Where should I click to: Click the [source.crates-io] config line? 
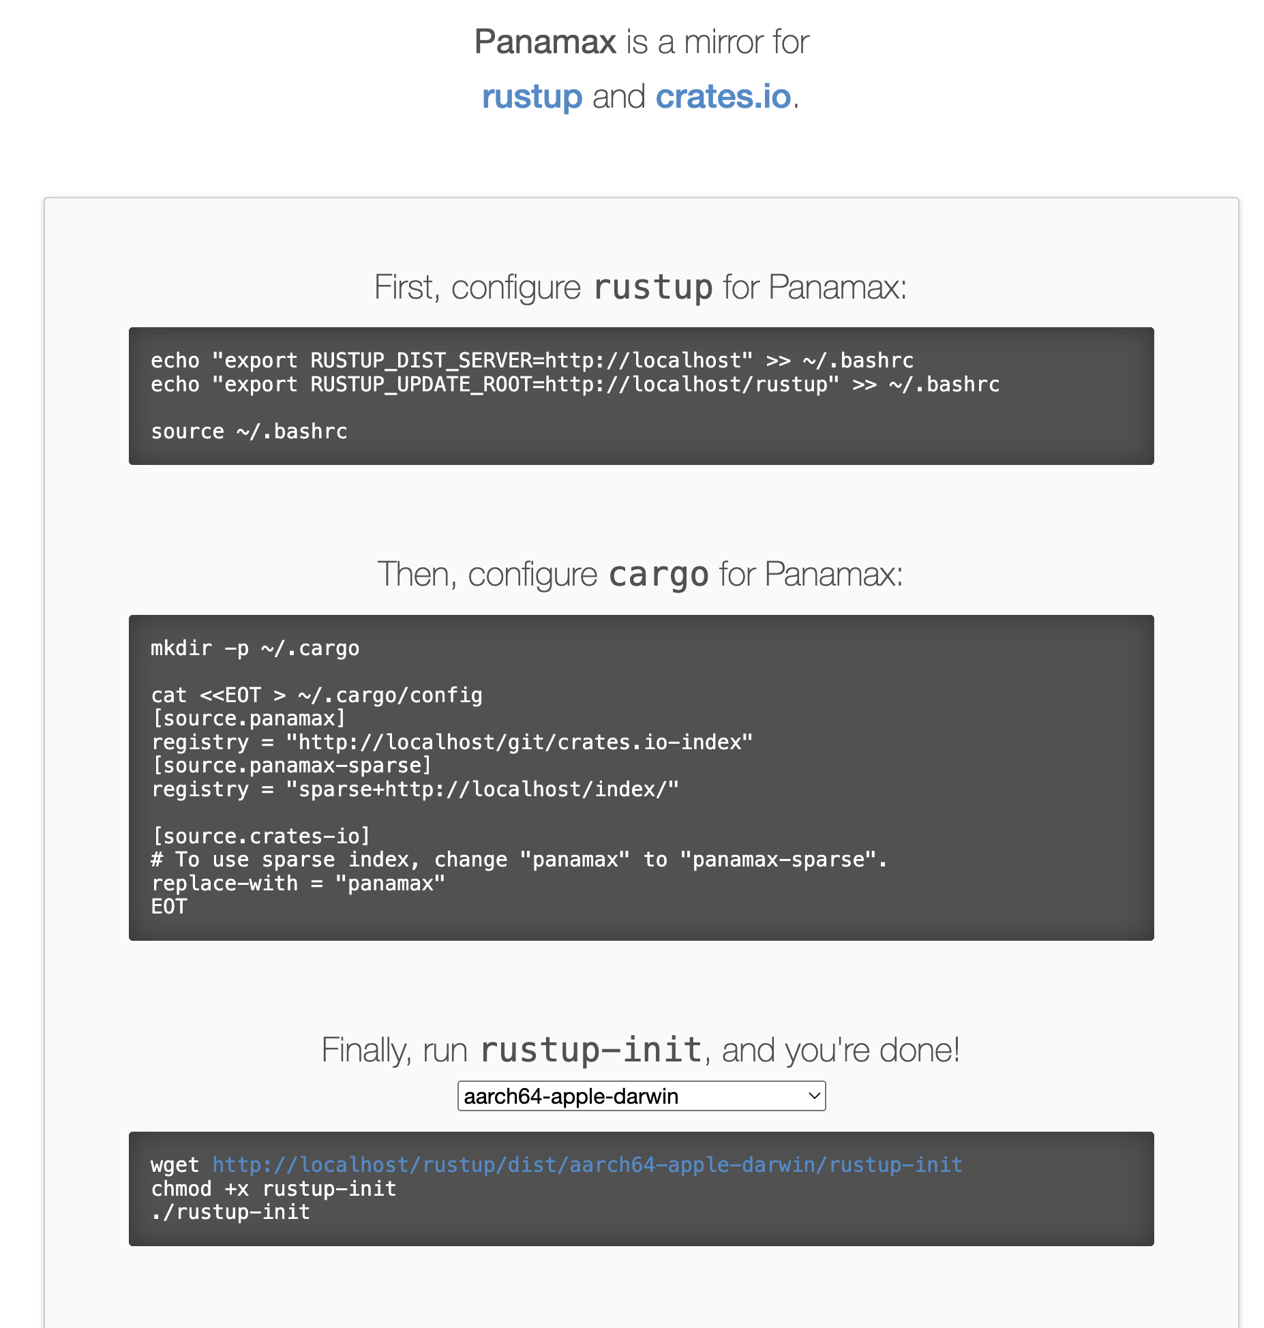click(x=261, y=836)
